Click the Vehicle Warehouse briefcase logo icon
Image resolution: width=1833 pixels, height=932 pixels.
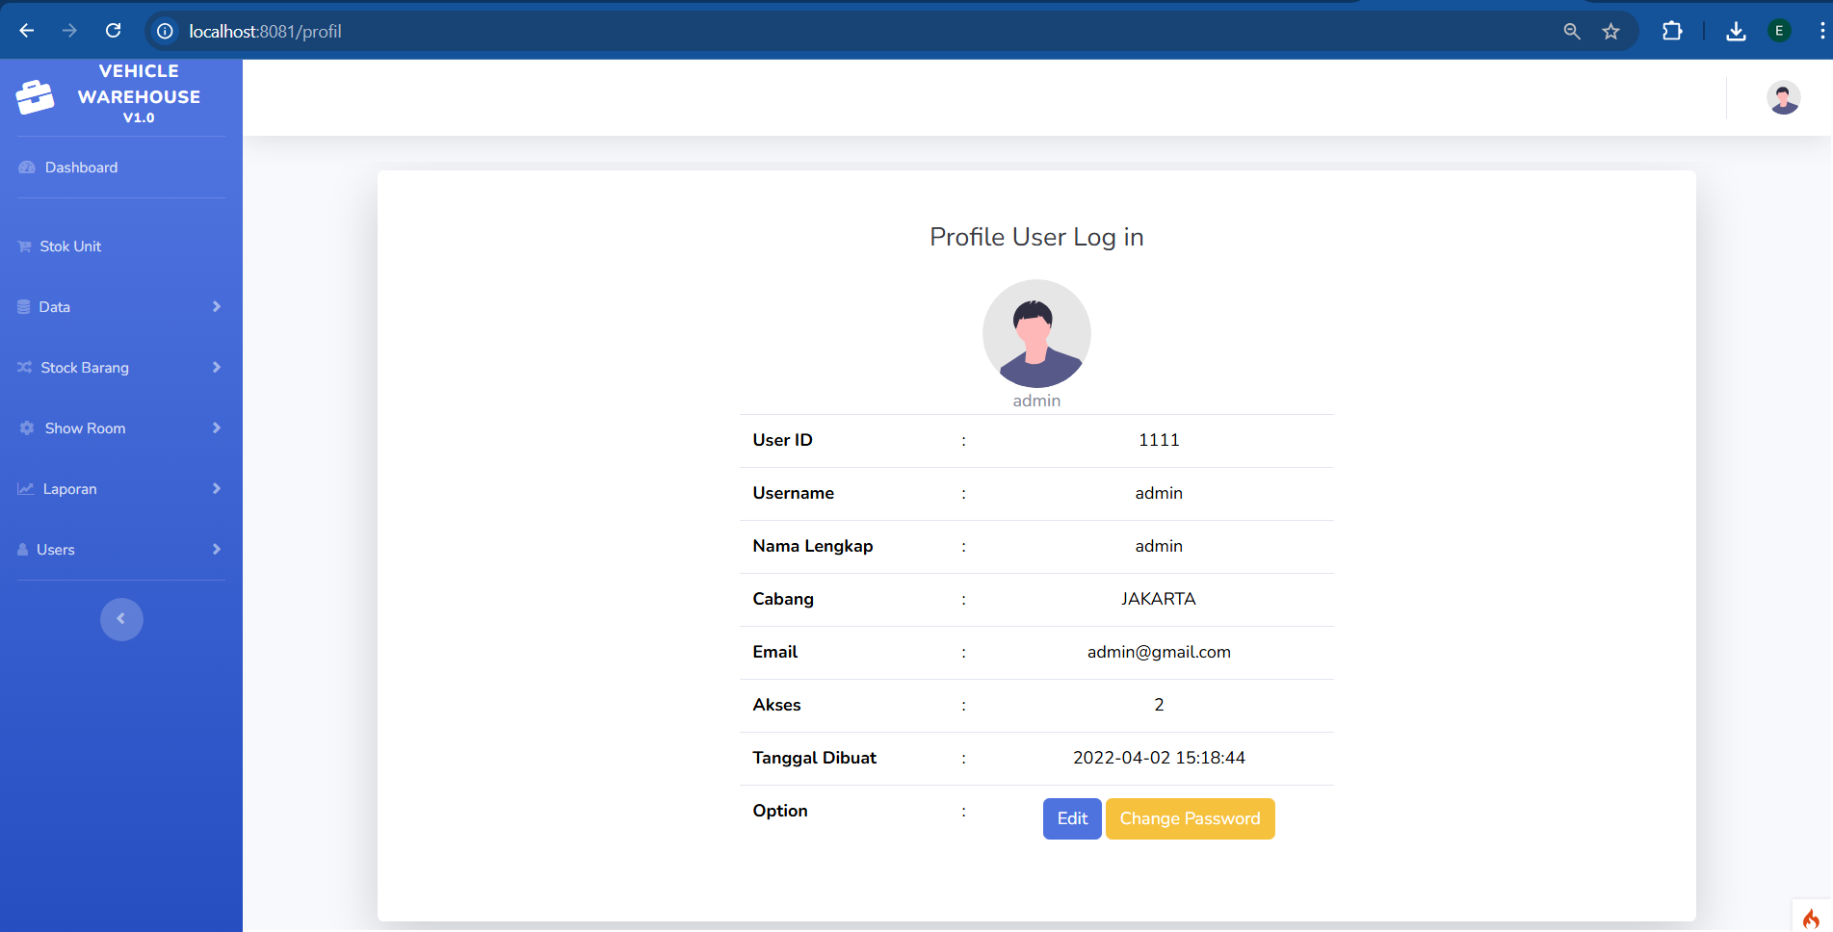pyautogui.click(x=36, y=96)
